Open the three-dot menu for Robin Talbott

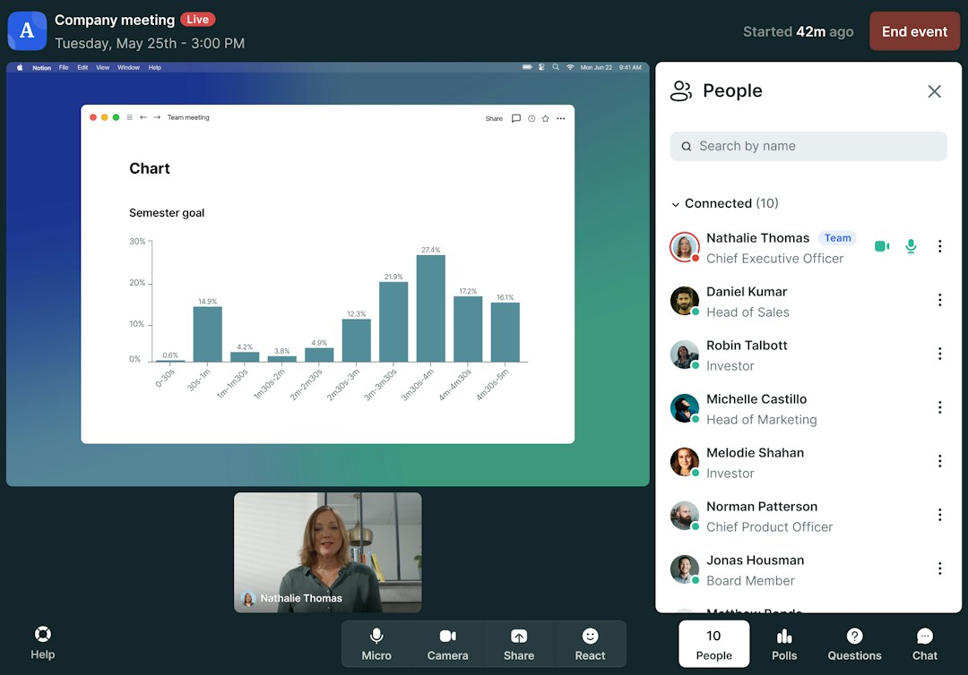(x=939, y=354)
